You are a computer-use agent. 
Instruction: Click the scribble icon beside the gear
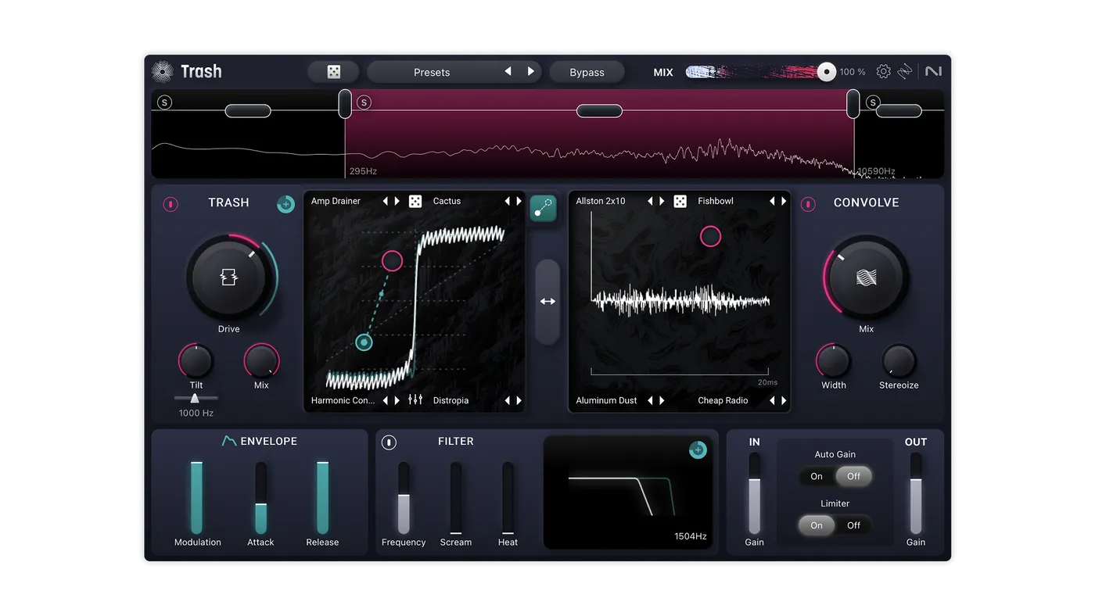point(905,72)
